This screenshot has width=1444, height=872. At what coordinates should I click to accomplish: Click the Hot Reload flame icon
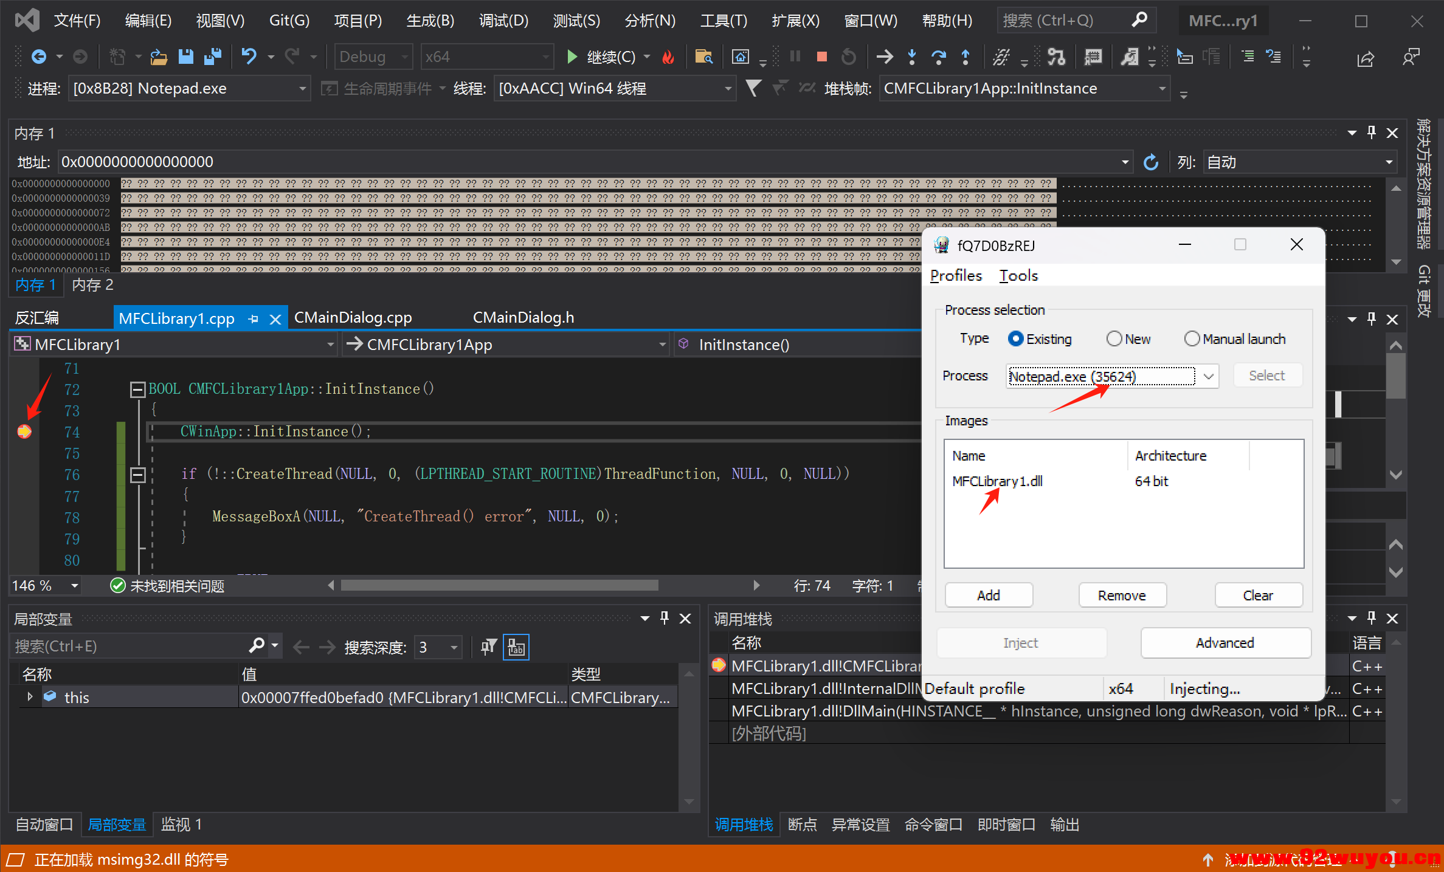[668, 57]
